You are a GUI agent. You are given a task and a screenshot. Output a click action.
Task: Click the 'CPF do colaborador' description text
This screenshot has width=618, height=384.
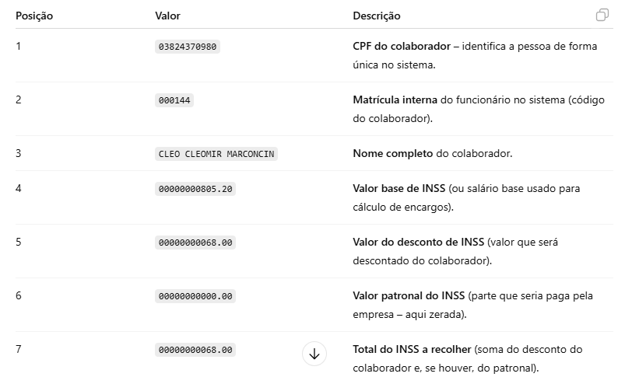402,47
